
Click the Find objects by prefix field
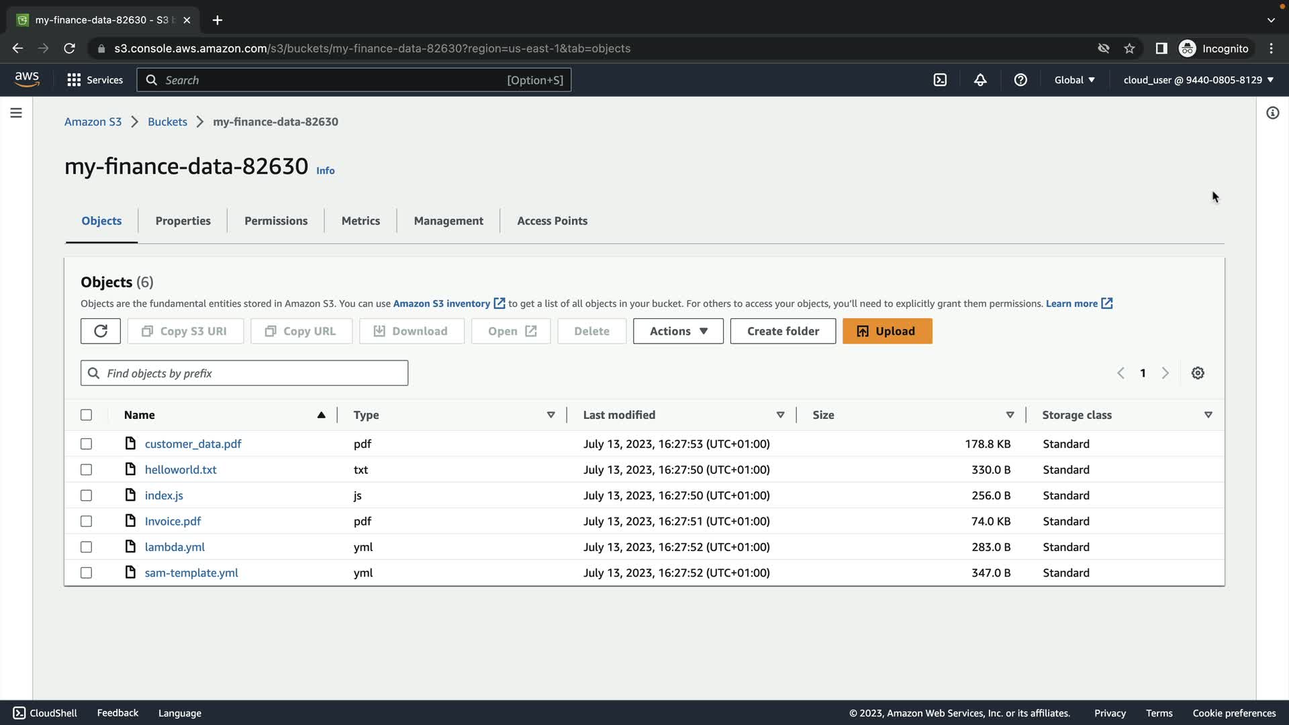tap(244, 373)
